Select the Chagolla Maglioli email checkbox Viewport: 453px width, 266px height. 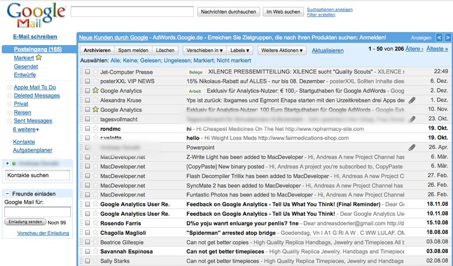coord(87,233)
